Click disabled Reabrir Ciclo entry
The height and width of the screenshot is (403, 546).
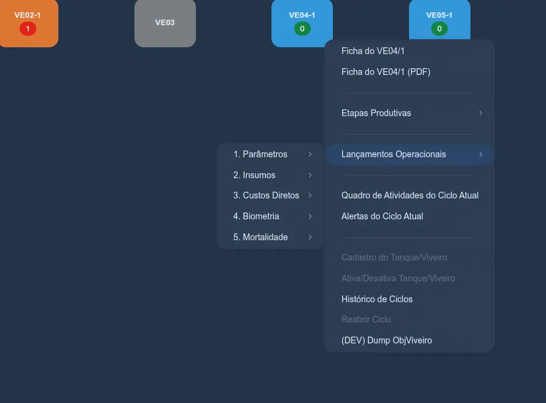point(410,319)
